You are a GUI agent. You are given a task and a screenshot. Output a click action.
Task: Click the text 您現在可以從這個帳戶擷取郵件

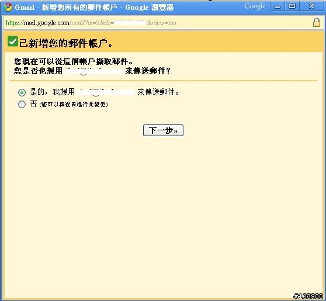point(73,61)
